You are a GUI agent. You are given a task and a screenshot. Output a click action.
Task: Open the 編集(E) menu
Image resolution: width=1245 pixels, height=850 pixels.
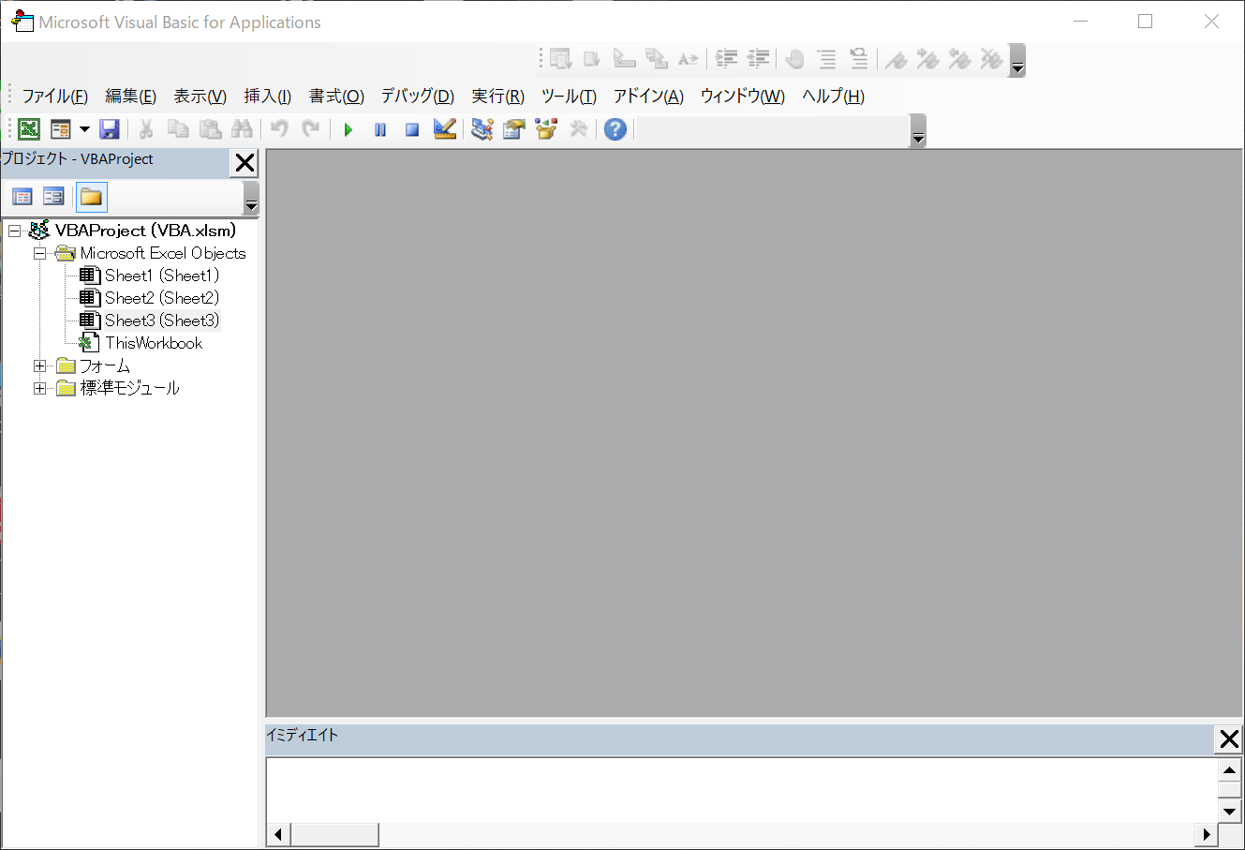(x=130, y=96)
